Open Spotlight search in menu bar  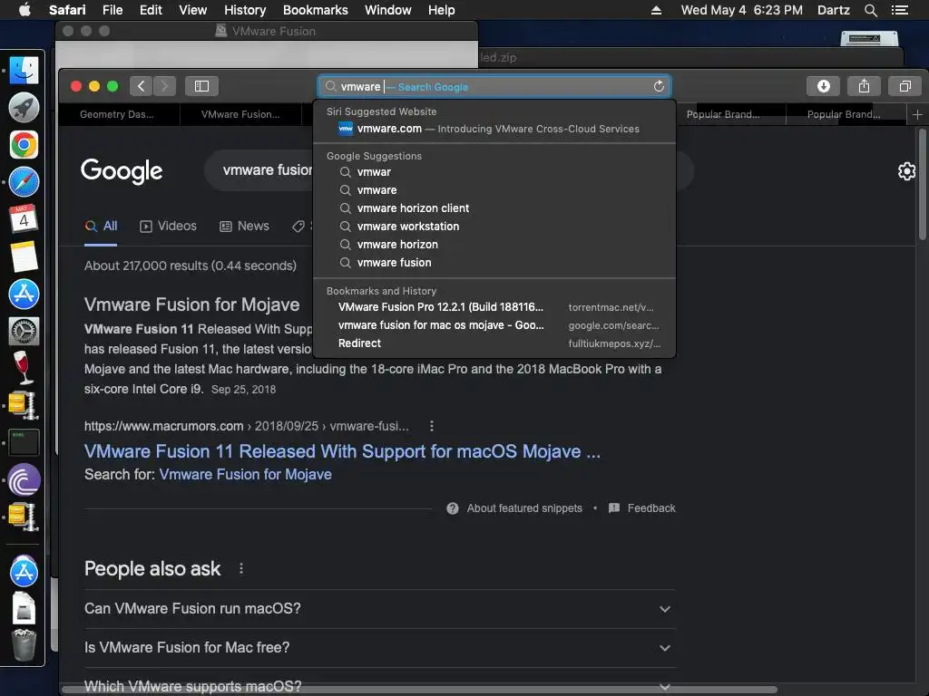870,10
